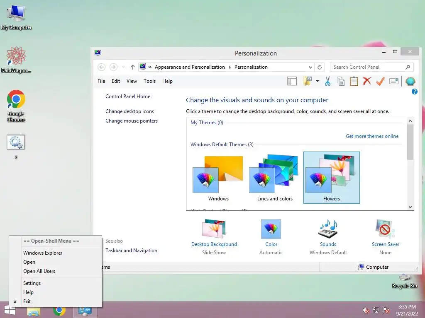Click the Action Center flag icon
The image size is (425, 318).
click(x=386, y=310)
